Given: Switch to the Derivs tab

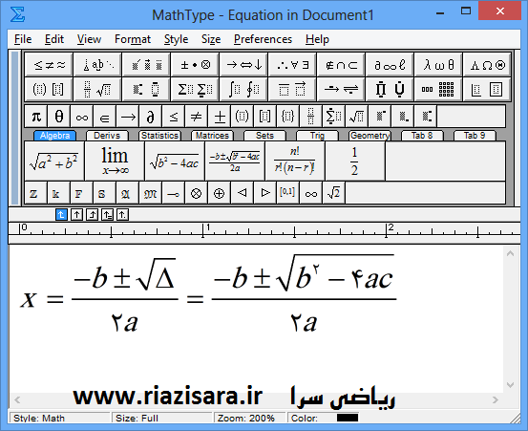Looking at the screenshot, I should pos(107,136).
